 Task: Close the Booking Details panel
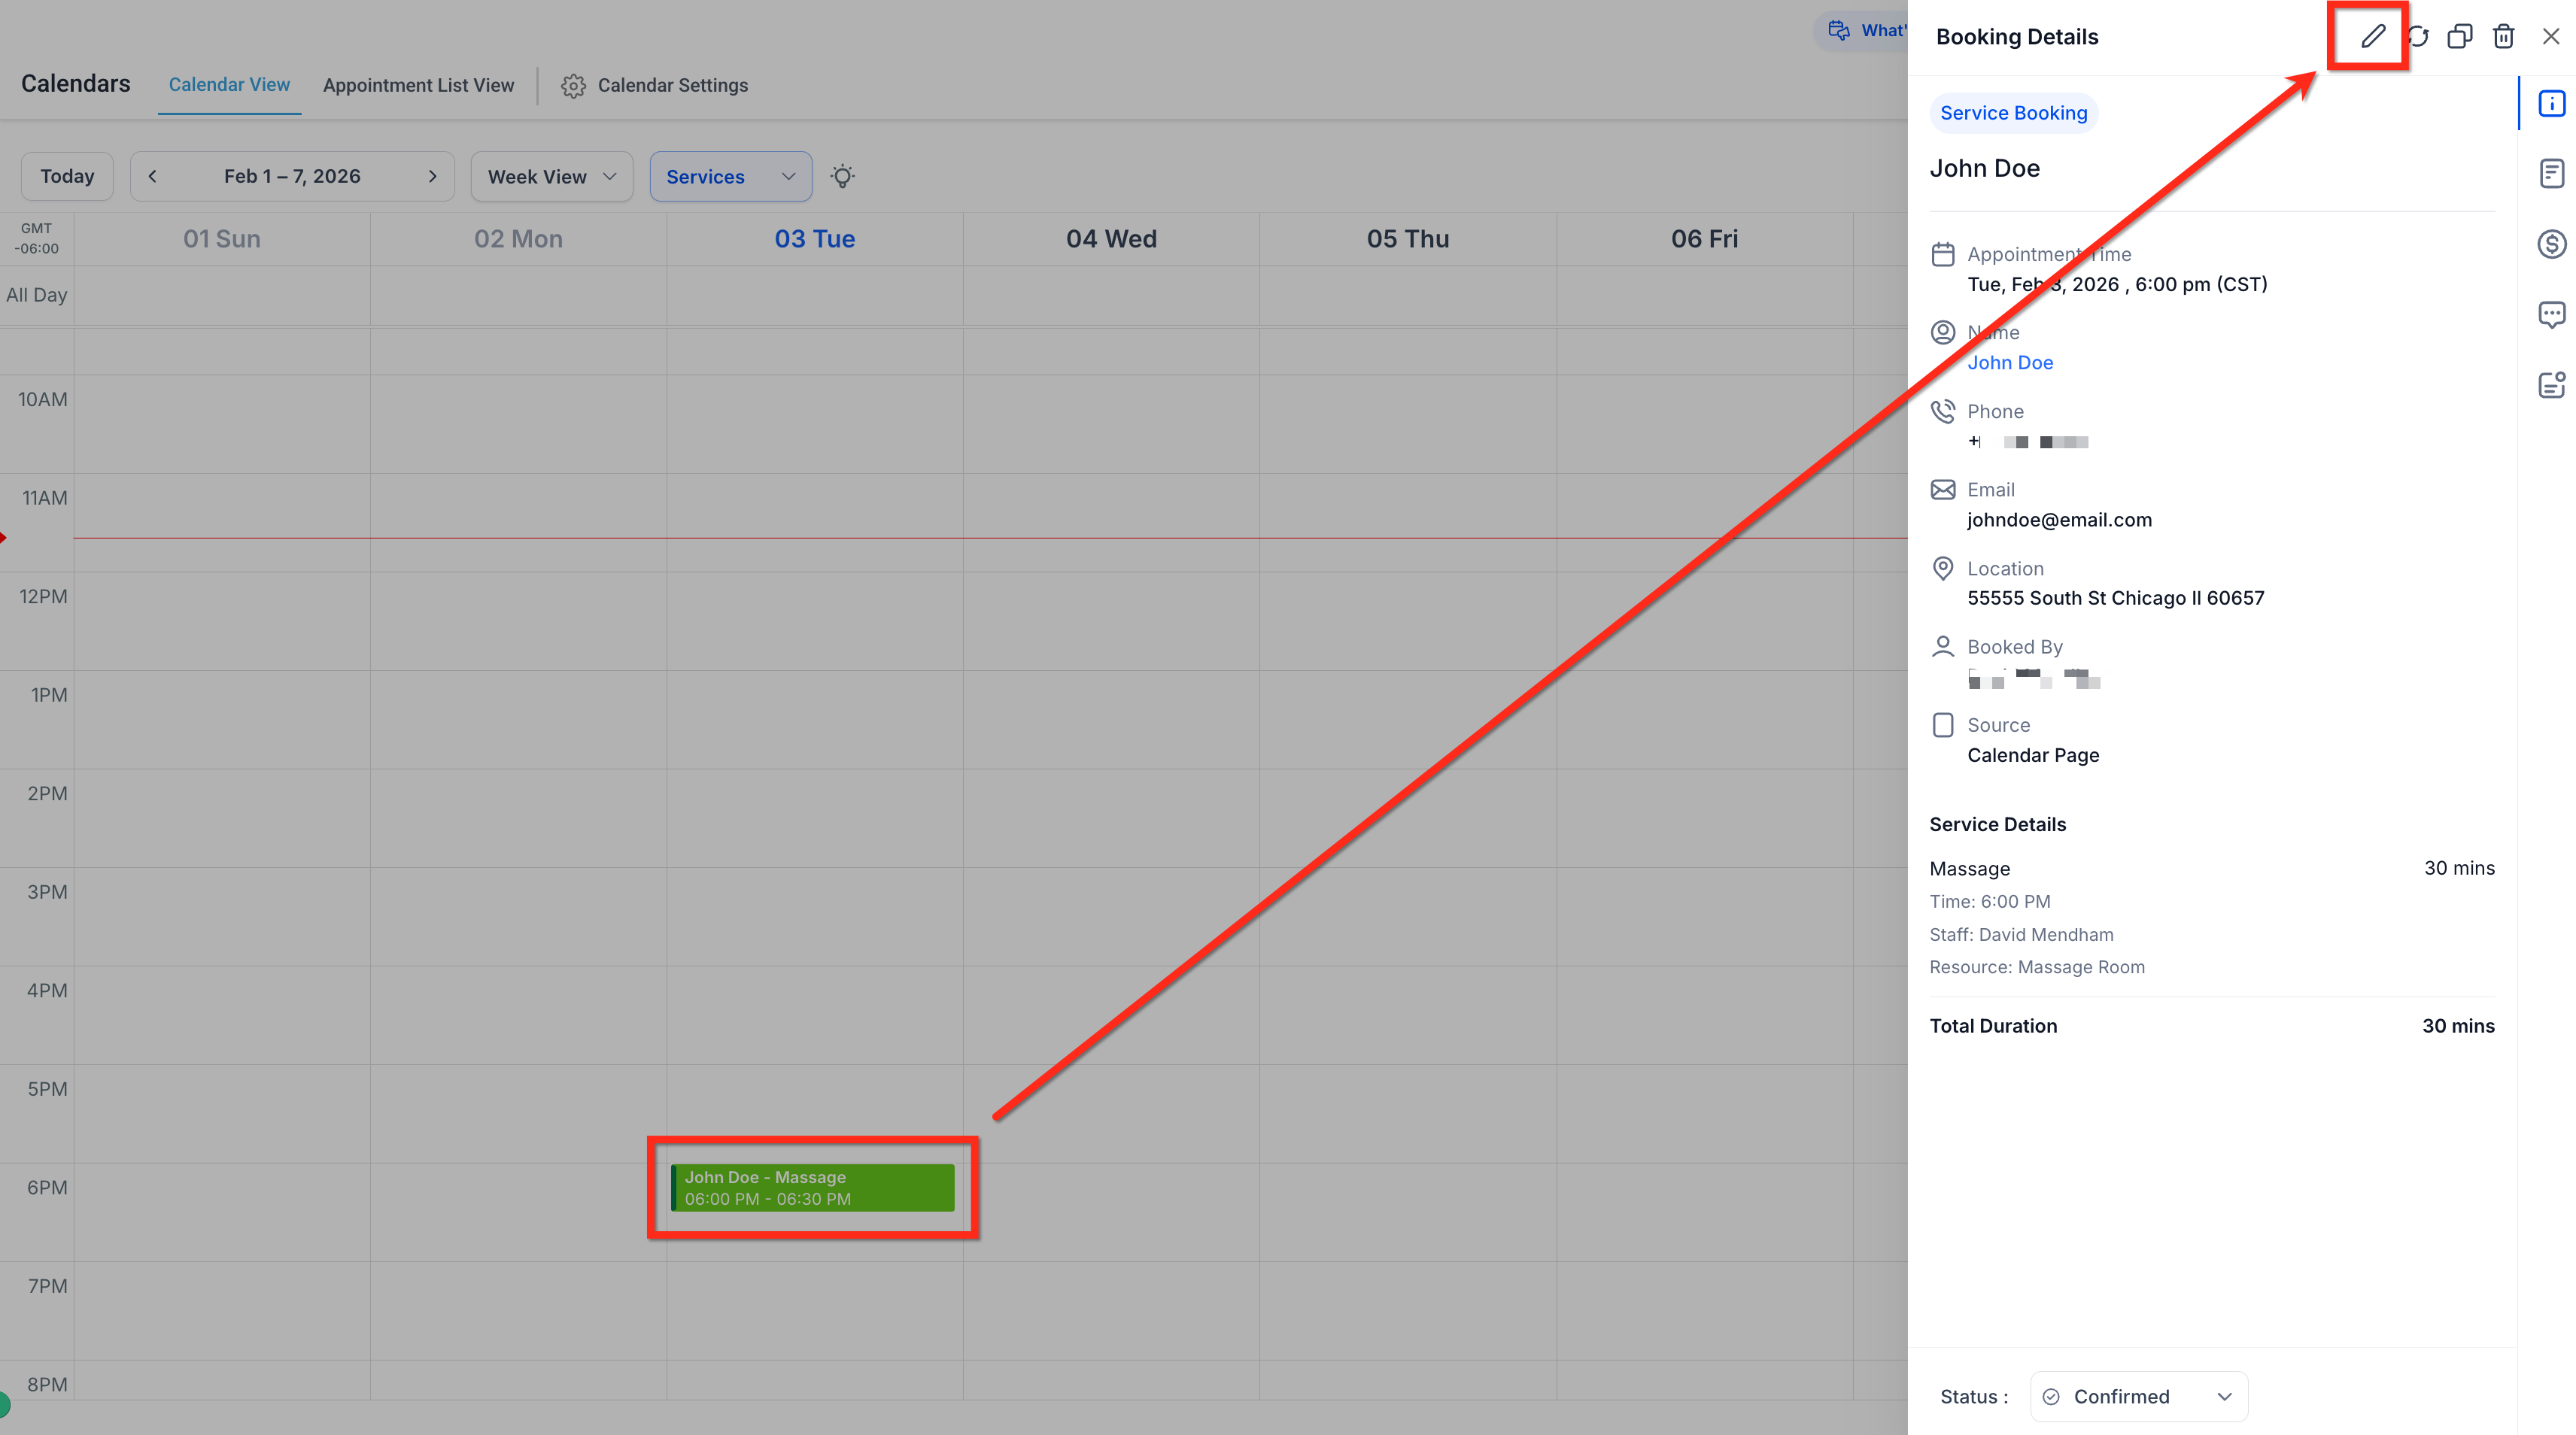[2550, 37]
